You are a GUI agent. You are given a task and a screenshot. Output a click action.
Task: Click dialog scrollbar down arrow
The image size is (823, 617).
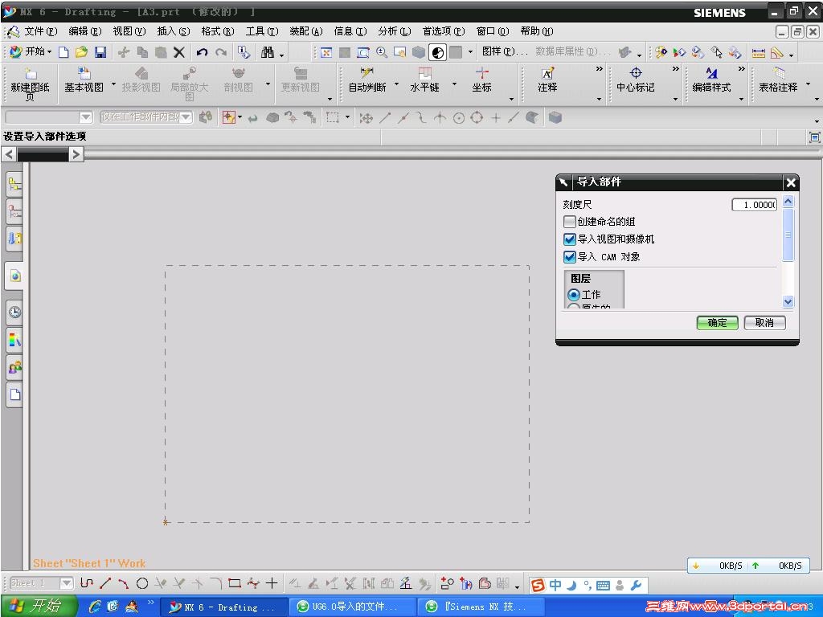coord(788,302)
